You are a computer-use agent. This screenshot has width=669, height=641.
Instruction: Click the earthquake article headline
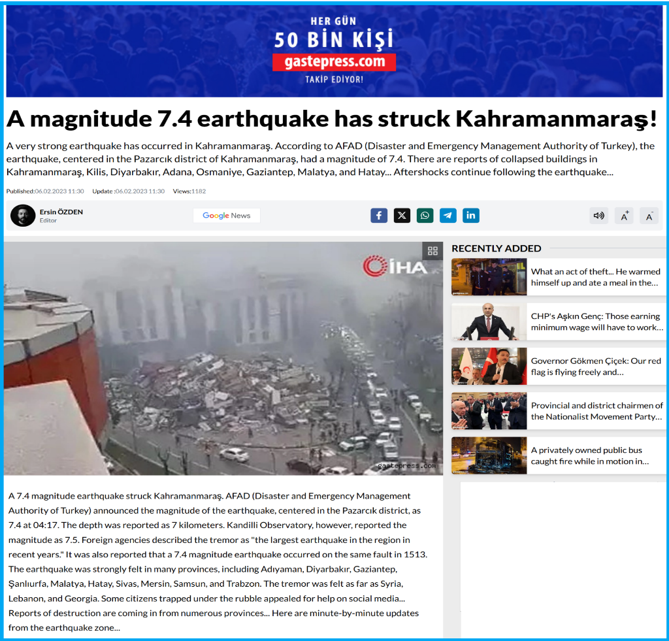331,119
